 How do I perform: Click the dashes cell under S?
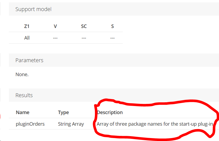coord(112,38)
